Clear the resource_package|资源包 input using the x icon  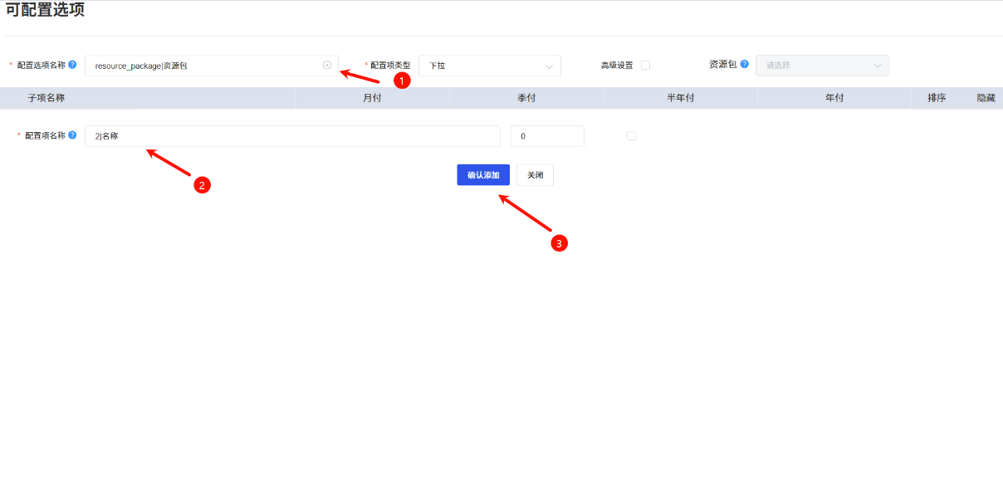(326, 66)
